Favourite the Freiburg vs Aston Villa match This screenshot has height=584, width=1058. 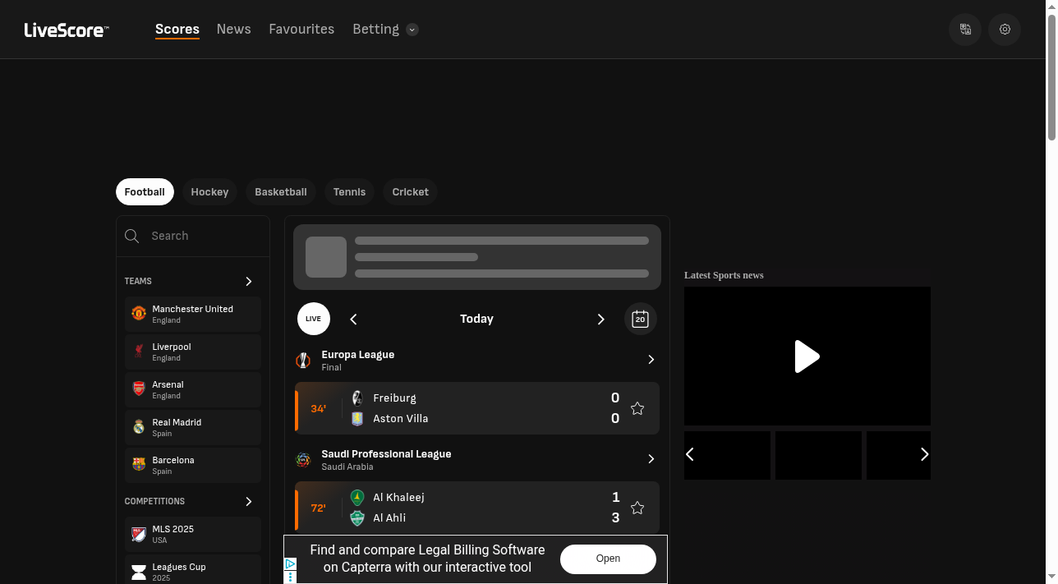[x=637, y=408]
